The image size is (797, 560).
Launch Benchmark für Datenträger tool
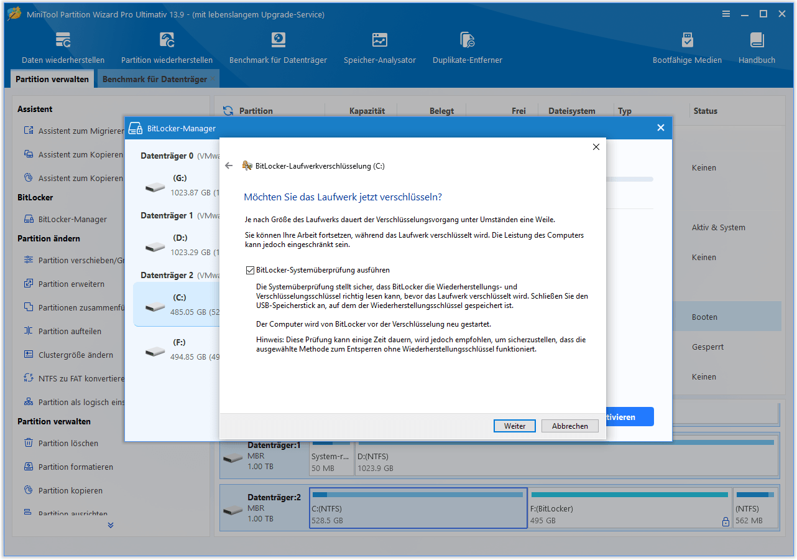pyautogui.click(x=278, y=49)
